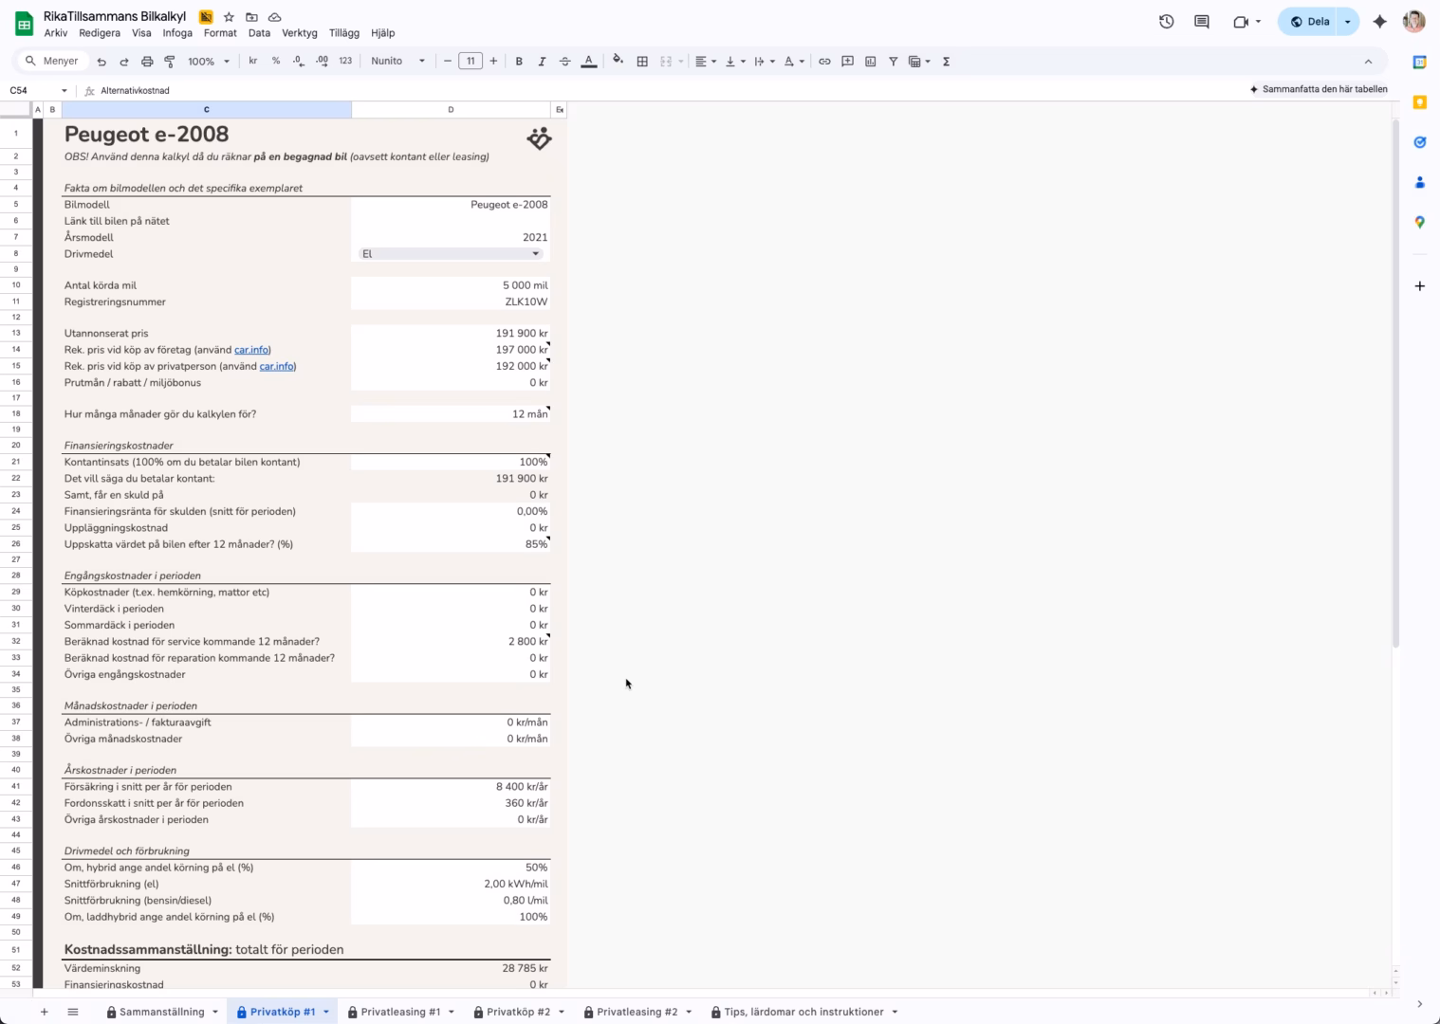Click the Insert link icon
This screenshot has width=1440, height=1024.
coord(824,62)
